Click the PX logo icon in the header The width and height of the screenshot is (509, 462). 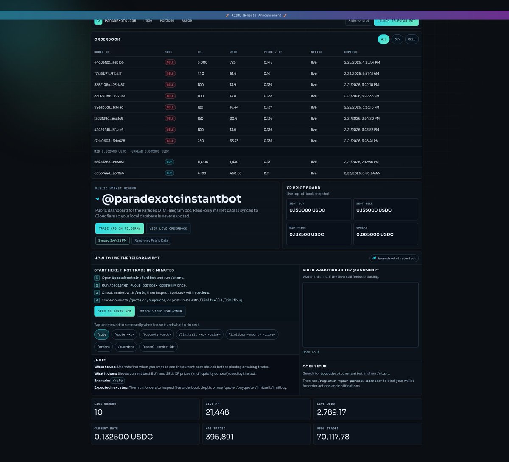pyautogui.click(x=98, y=21)
